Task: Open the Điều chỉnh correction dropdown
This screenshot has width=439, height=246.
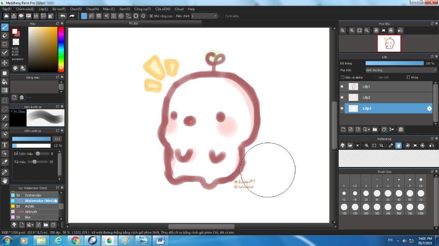Action: 204,16
